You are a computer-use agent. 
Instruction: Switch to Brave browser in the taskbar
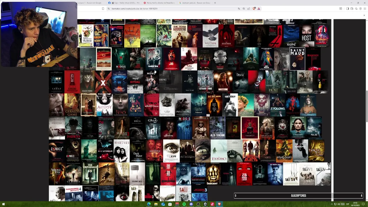click(x=219, y=204)
